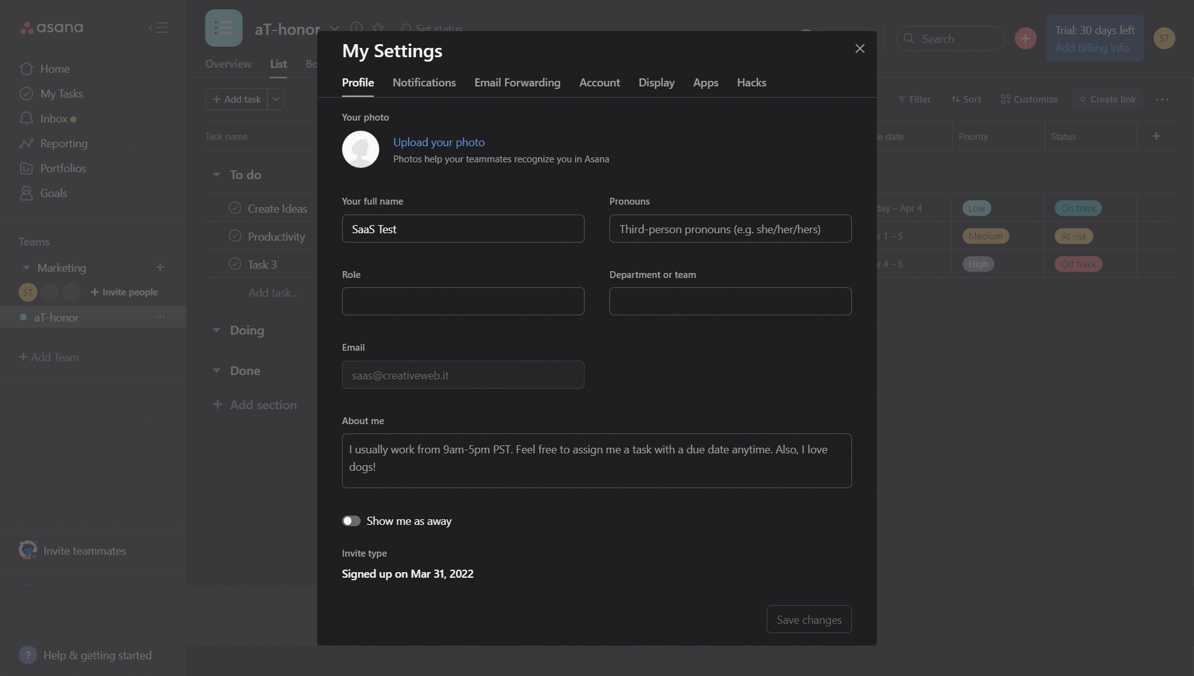
Task: Expand the Done section collapse arrow
Action: (215, 370)
